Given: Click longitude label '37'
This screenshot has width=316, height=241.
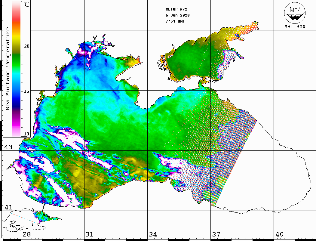Looking at the screenshot, I should [x=216, y=234].
